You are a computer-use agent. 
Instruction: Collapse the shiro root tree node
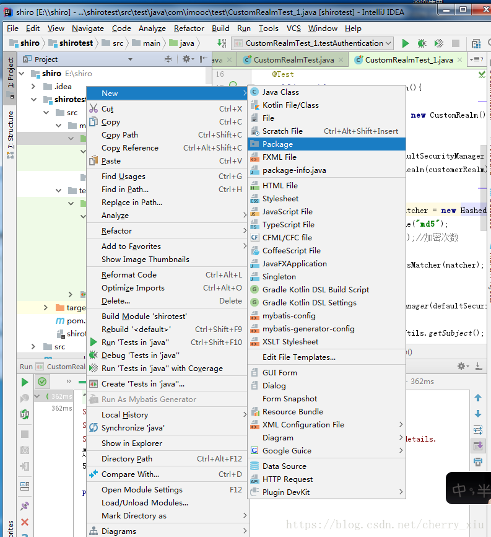tap(22, 73)
